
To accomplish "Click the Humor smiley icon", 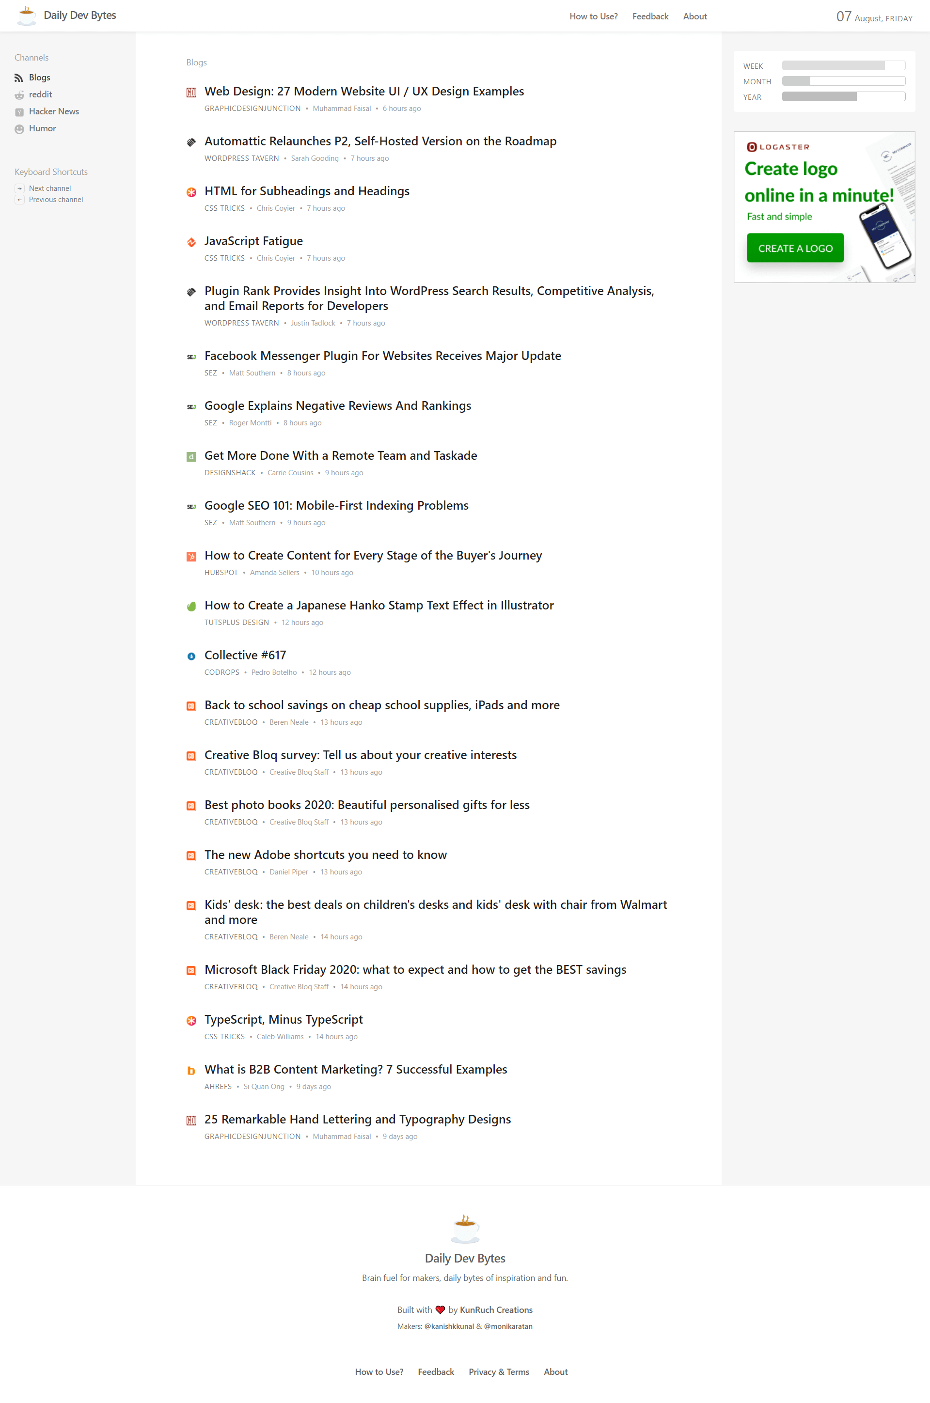I will [19, 128].
